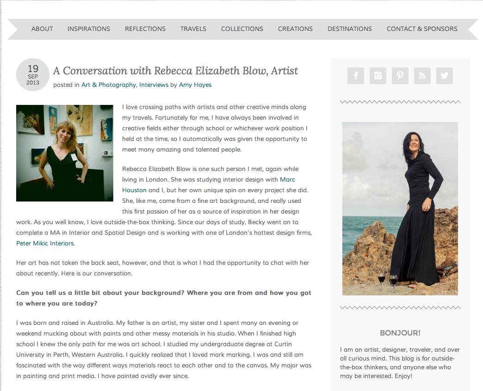Open the Travels menu
This screenshot has height=391, width=483.
[x=193, y=29]
